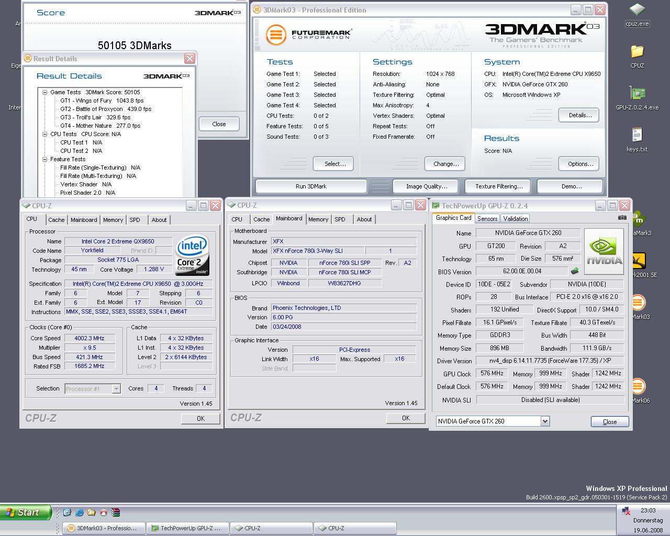Click the NVIDIA logo in GPU-Z
The height and width of the screenshot is (536, 670).
click(x=604, y=252)
